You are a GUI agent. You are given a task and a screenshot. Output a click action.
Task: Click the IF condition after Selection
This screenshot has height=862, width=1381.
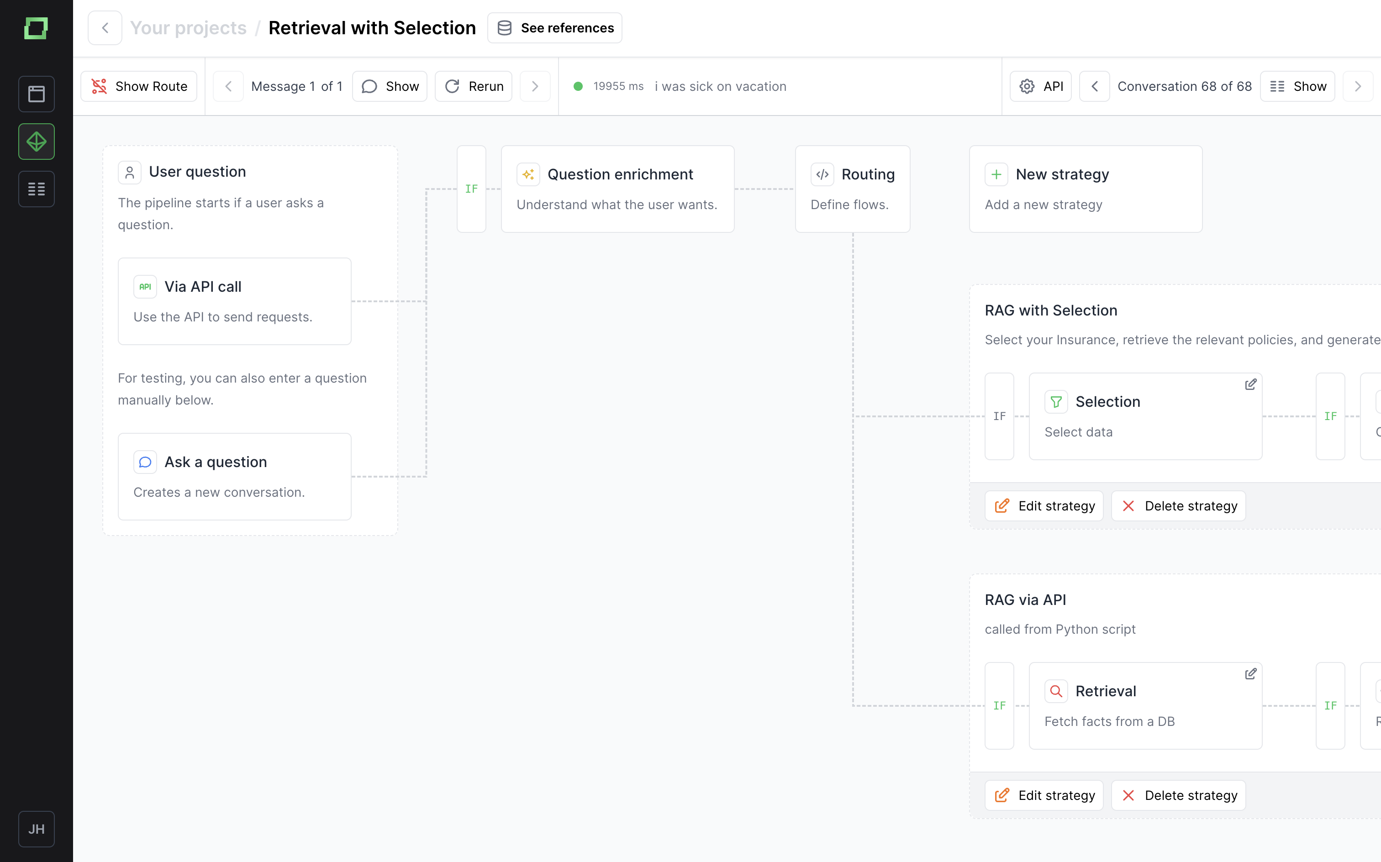[x=1330, y=416]
